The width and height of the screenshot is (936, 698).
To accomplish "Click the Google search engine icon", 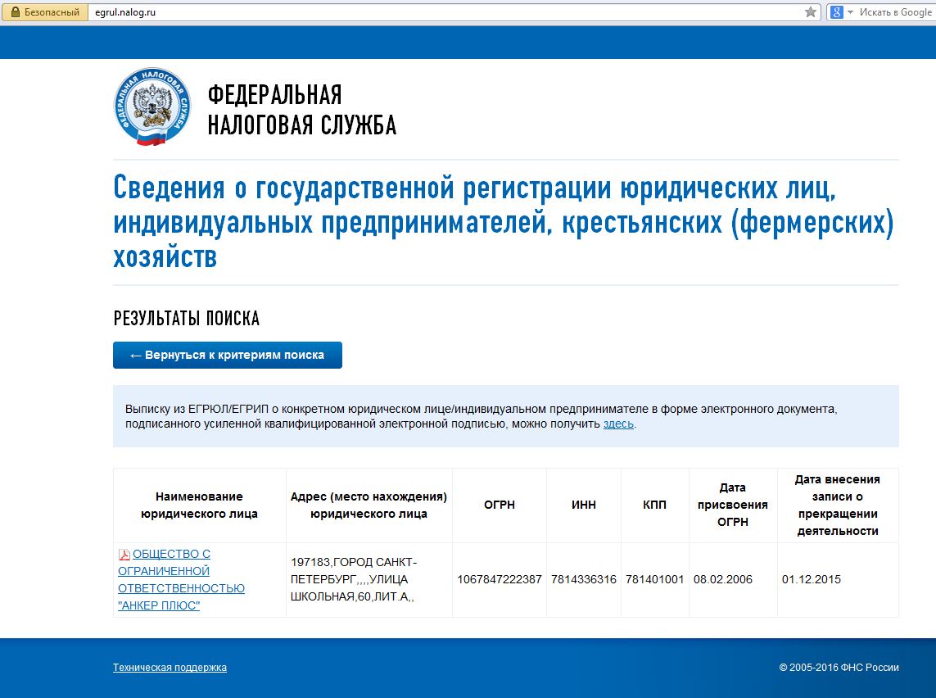I will point(836,12).
